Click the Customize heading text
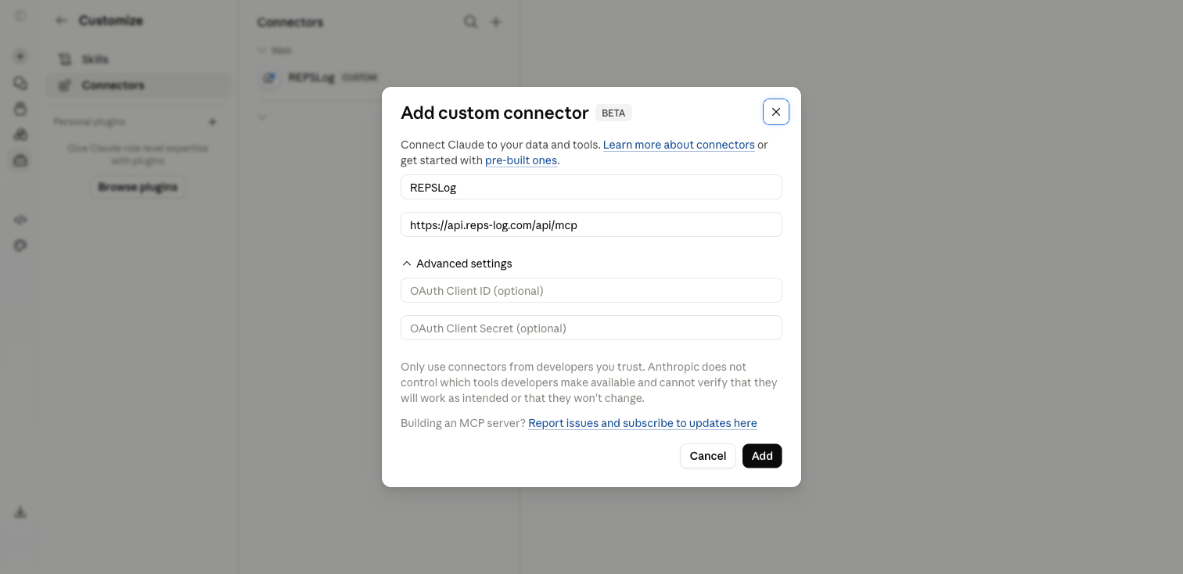 click(110, 20)
